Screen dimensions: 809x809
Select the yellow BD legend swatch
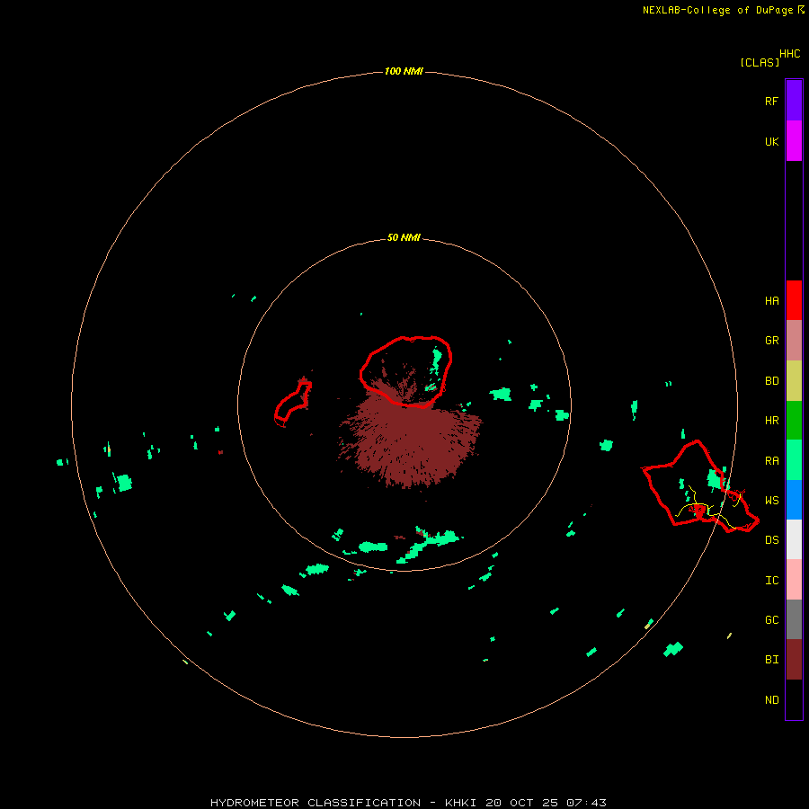pyautogui.click(x=794, y=381)
